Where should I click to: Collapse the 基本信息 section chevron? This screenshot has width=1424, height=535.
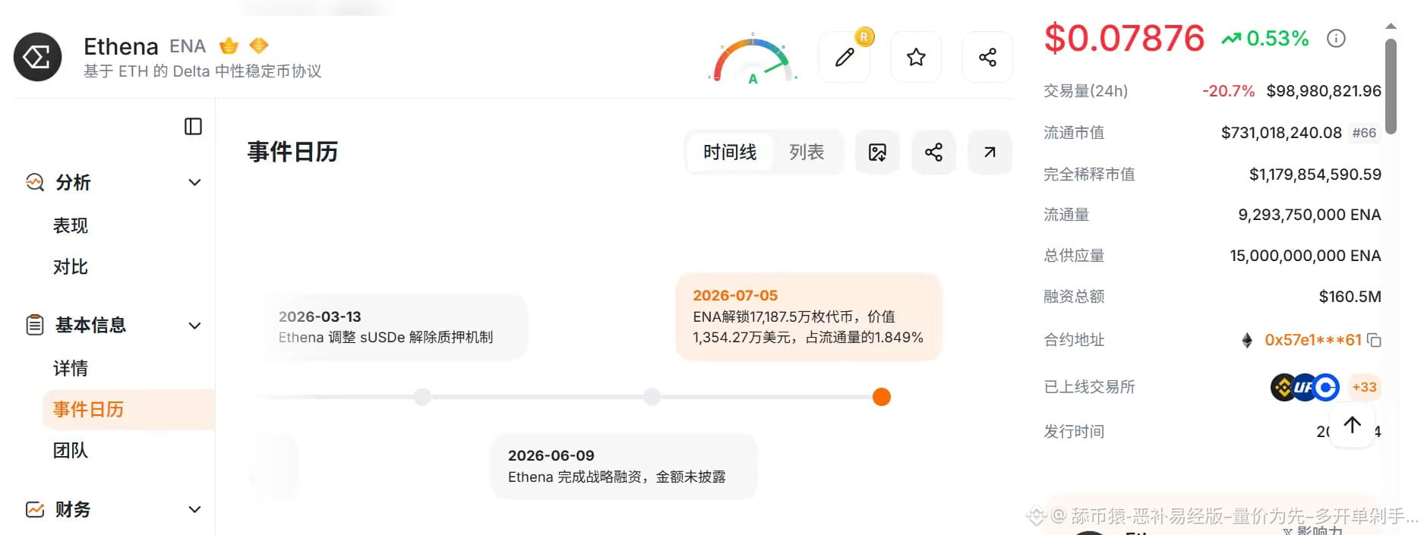[194, 326]
